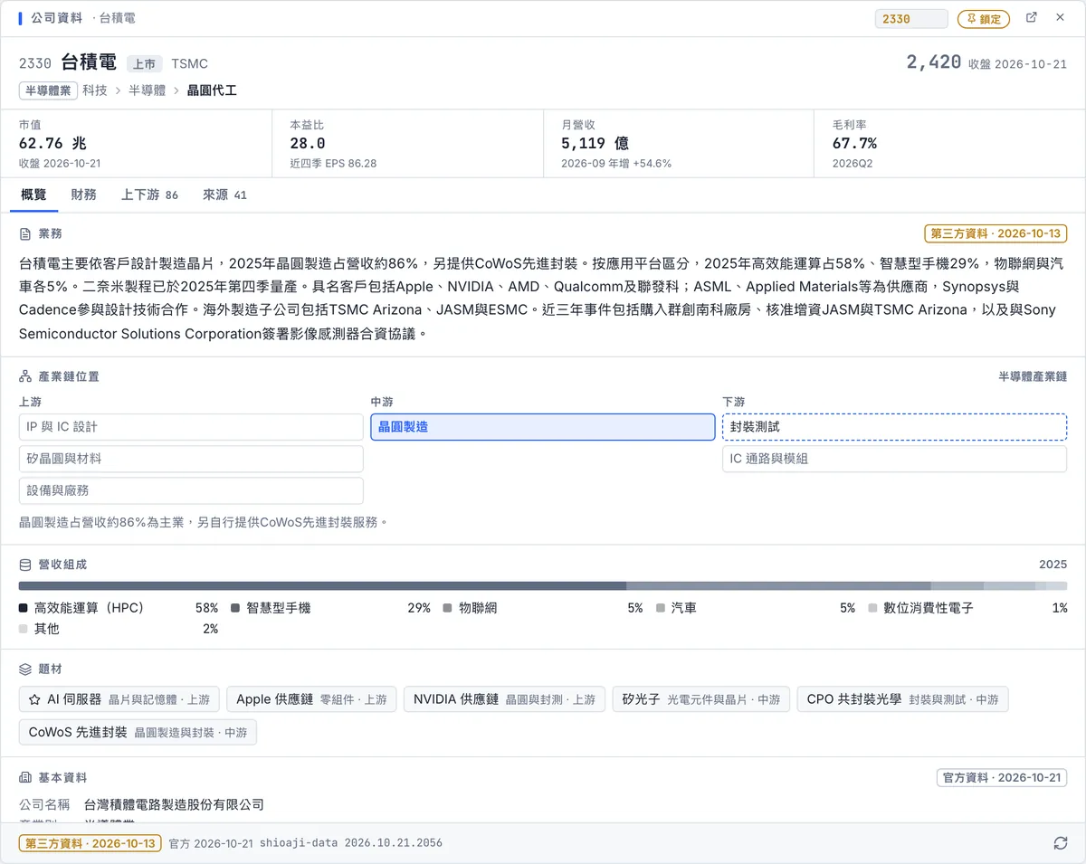Click the 業務 section document icon
Viewport: 1086px width, 864px height.
[x=25, y=233]
